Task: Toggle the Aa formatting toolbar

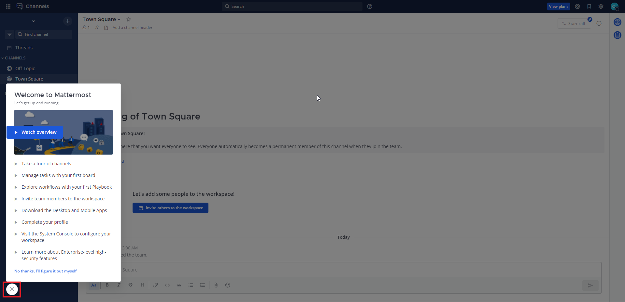Action: (x=94, y=285)
